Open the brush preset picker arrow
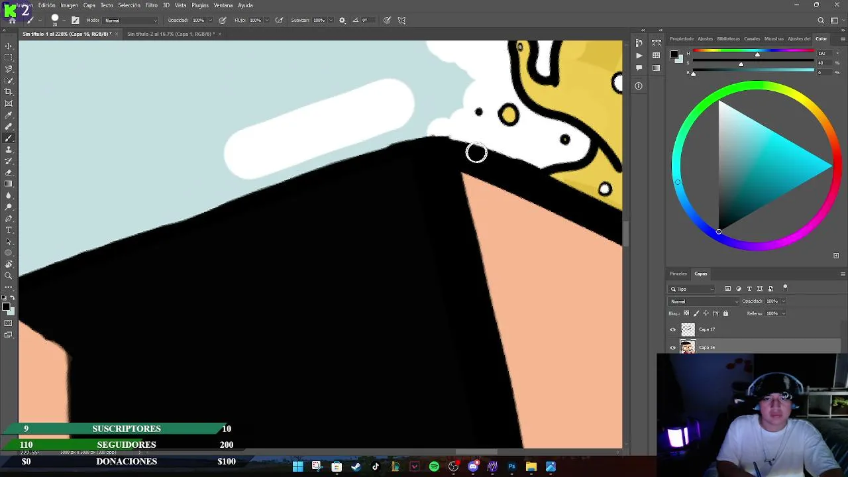The image size is (848, 477). coord(64,21)
